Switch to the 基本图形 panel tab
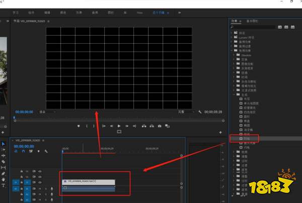 pyautogui.click(x=253, y=21)
